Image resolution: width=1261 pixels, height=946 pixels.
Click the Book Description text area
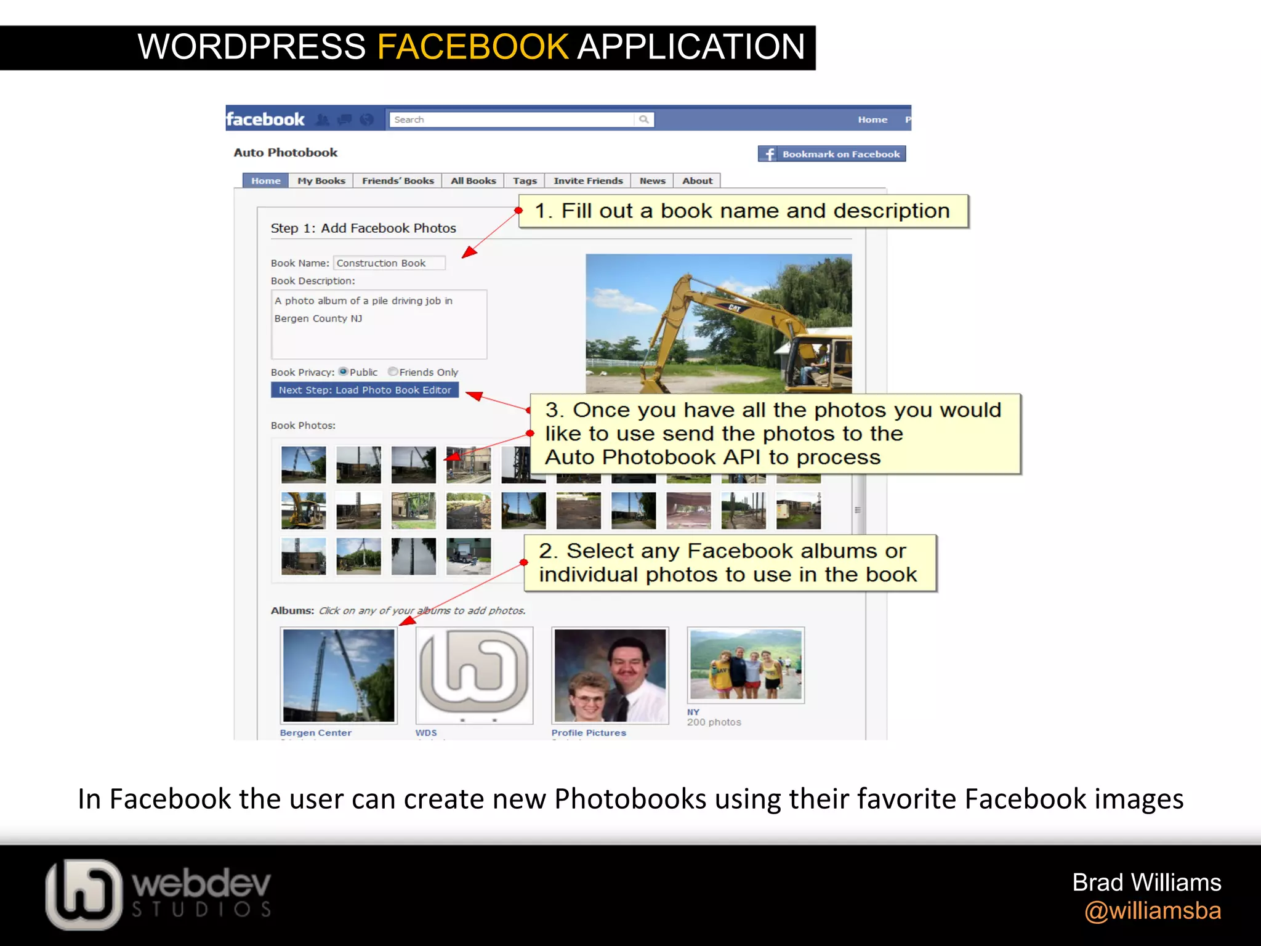pos(379,324)
